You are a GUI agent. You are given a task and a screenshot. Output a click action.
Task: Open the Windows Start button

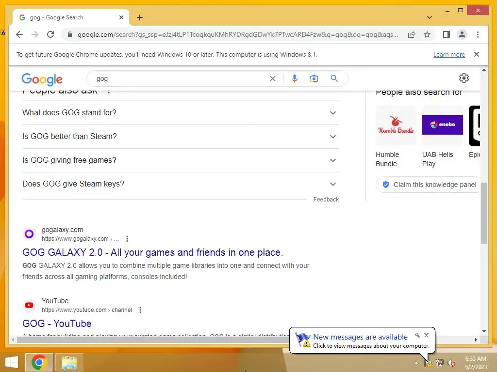(x=12, y=362)
